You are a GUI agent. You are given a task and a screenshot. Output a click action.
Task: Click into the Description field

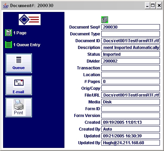point(131,48)
